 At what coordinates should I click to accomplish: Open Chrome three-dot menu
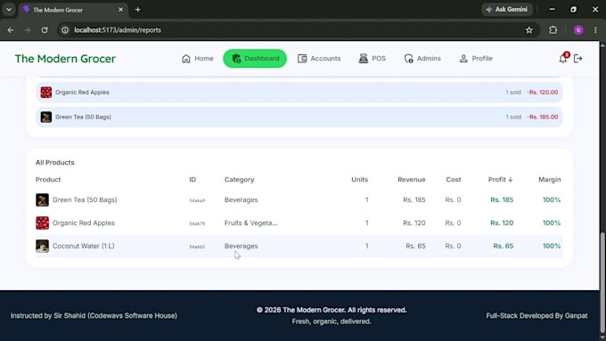click(x=595, y=30)
